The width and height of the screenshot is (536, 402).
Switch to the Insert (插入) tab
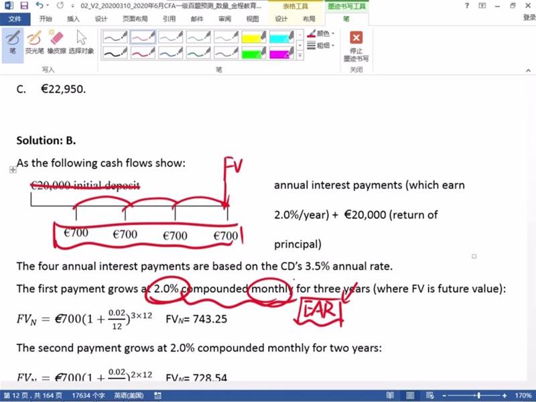(73, 19)
